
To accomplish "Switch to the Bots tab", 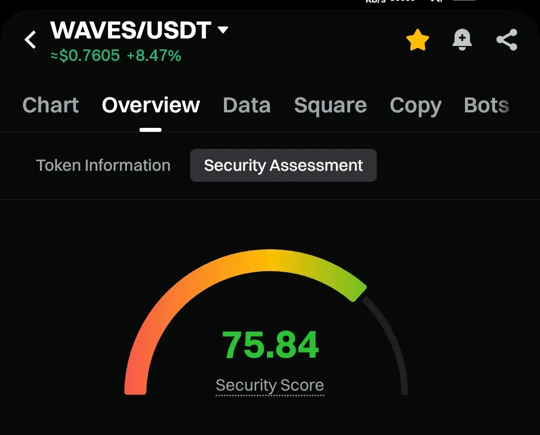I will click(486, 105).
